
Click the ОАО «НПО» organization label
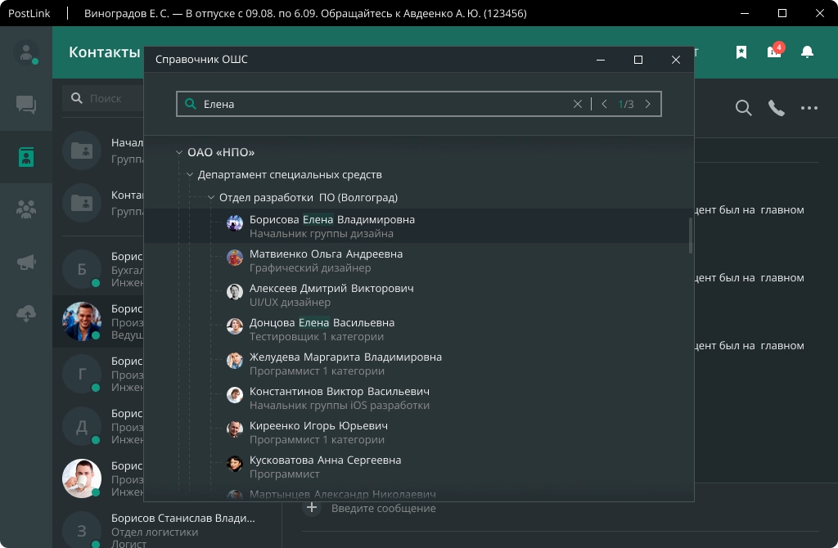[221, 152]
